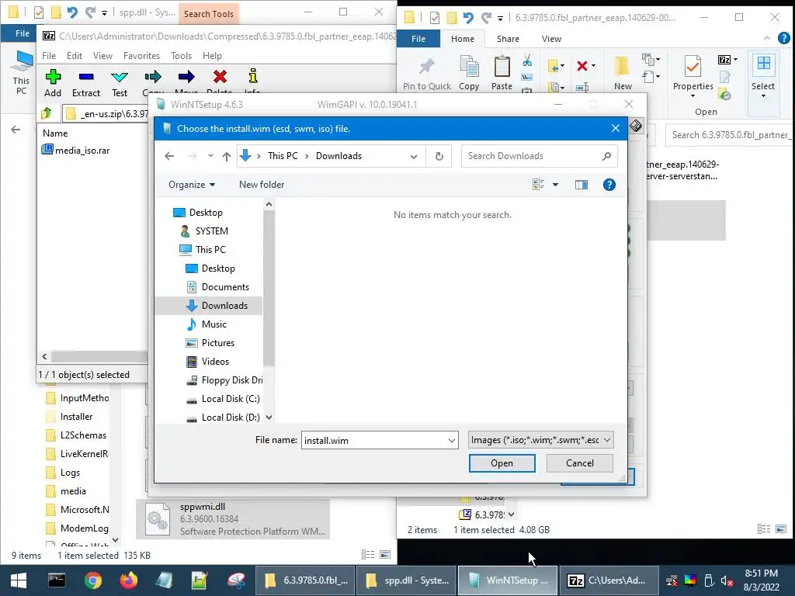The width and height of the screenshot is (795, 596).
Task: Click the Cut scissors icon in Explorer ribbon
Action: click(x=527, y=61)
